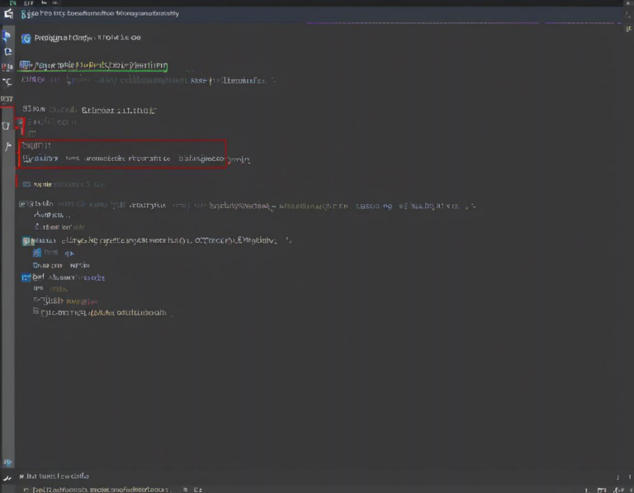Click the cup-shaped icon in the left sidebar

tap(6, 126)
